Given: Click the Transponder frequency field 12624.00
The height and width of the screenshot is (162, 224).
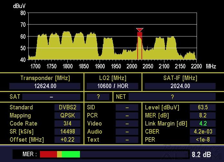Looking at the screenshot, I should (45, 86).
